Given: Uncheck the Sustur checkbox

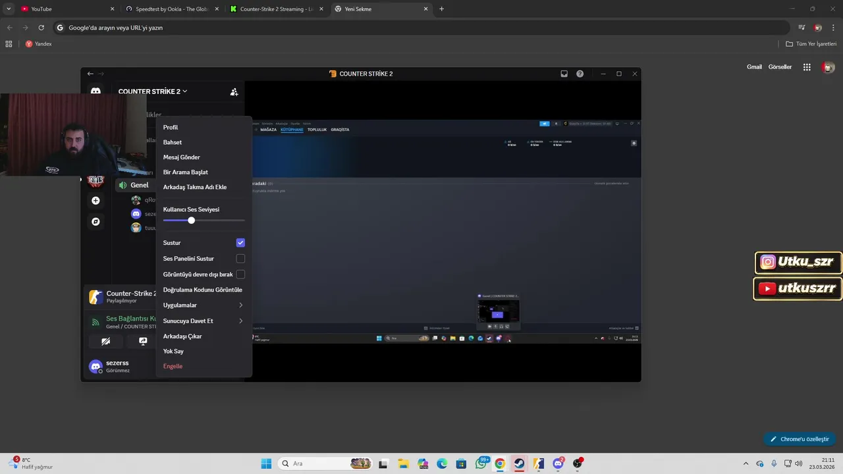Looking at the screenshot, I should point(240,243).
